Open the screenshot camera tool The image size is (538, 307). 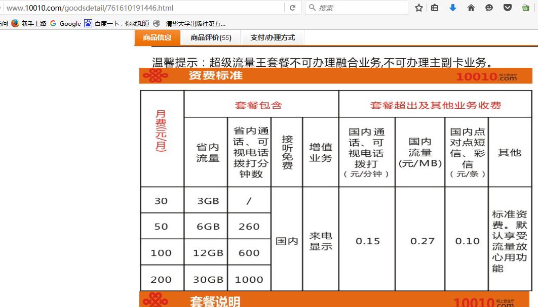pos(525,8)
